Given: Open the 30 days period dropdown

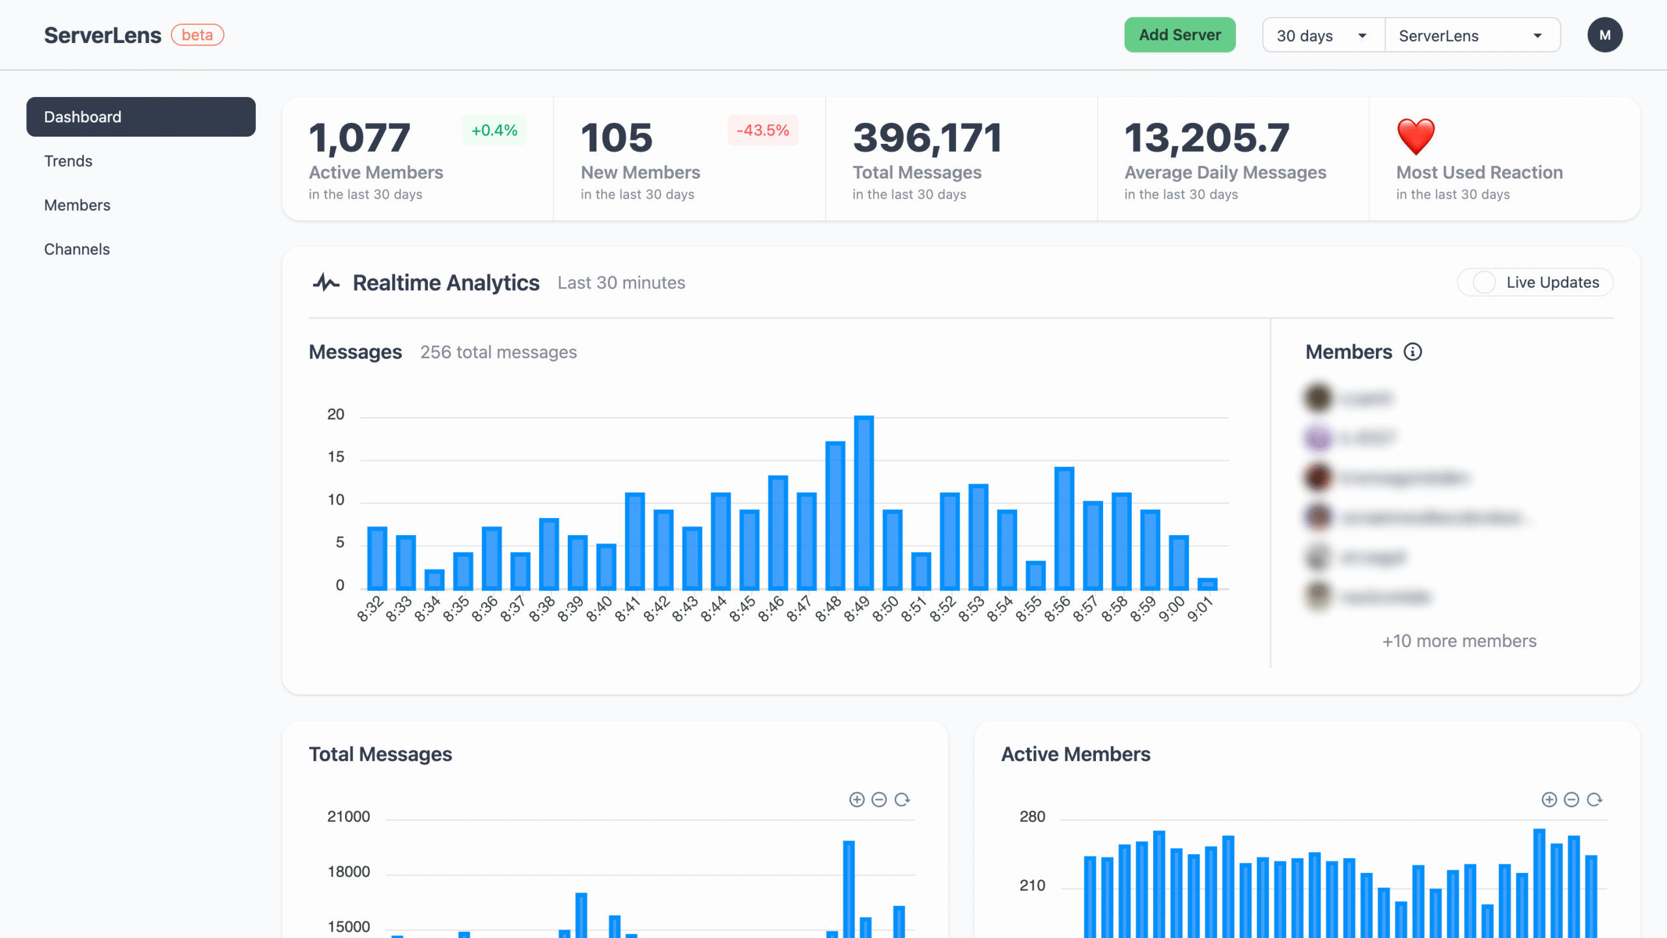Looking at the screenshot, I should pos(1323,36).
